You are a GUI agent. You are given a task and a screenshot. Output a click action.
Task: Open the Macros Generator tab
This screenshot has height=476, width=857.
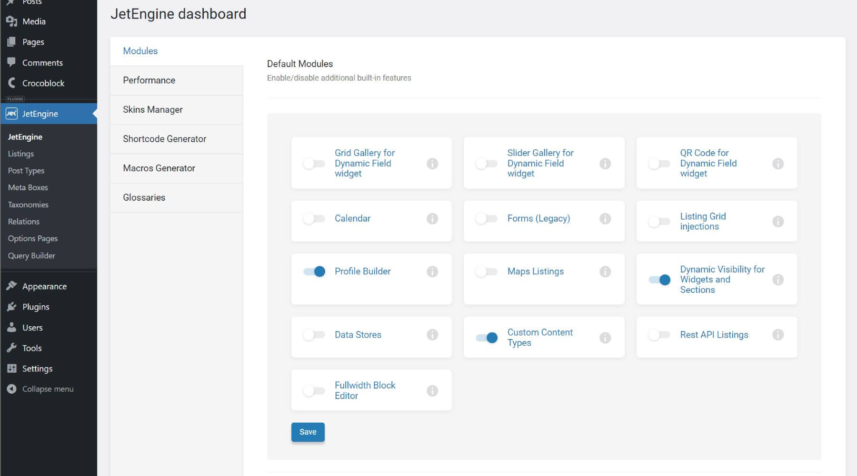(159, 168)
